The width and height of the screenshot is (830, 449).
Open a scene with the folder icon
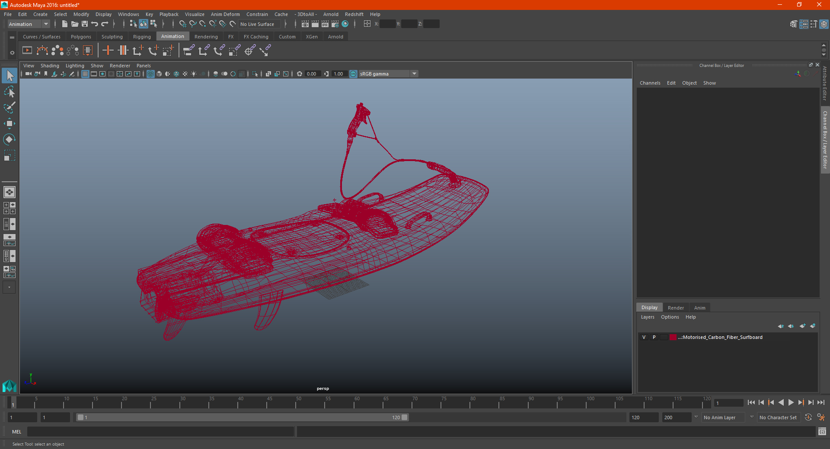tap(74, 24)
